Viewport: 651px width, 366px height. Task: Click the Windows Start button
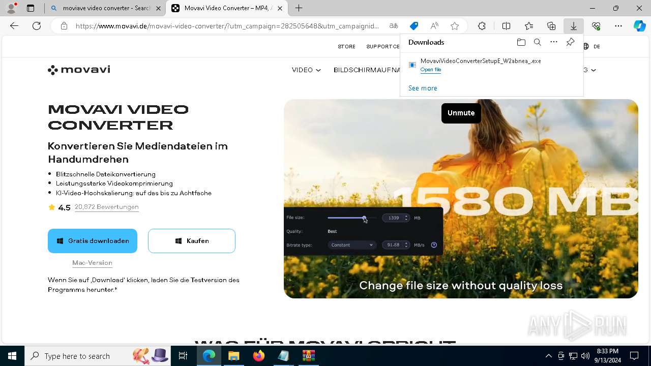(x=12, y=356)
